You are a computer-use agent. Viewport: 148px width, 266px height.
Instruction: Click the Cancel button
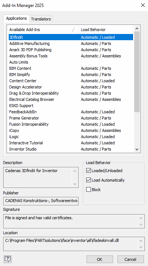pos(131,259)
